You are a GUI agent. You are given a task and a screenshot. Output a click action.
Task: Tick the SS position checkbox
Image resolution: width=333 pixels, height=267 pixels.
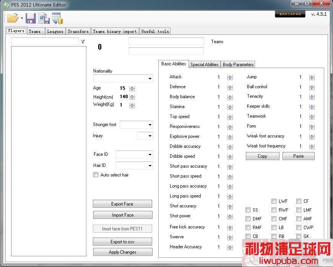248,210
